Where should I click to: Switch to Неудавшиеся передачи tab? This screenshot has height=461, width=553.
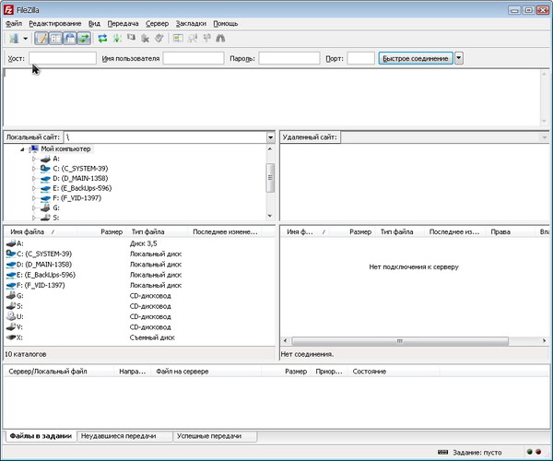click(124, 436)
